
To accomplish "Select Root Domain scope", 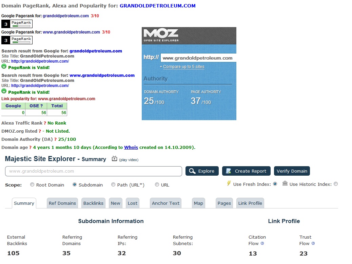I will point(32,184).
